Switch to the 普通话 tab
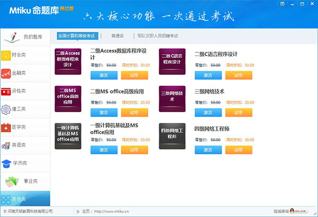 click(117, 36)
